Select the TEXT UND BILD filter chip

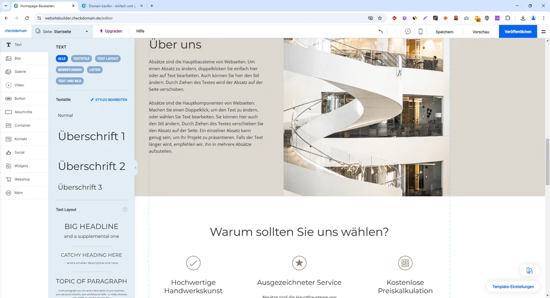[x=70, y=81]
